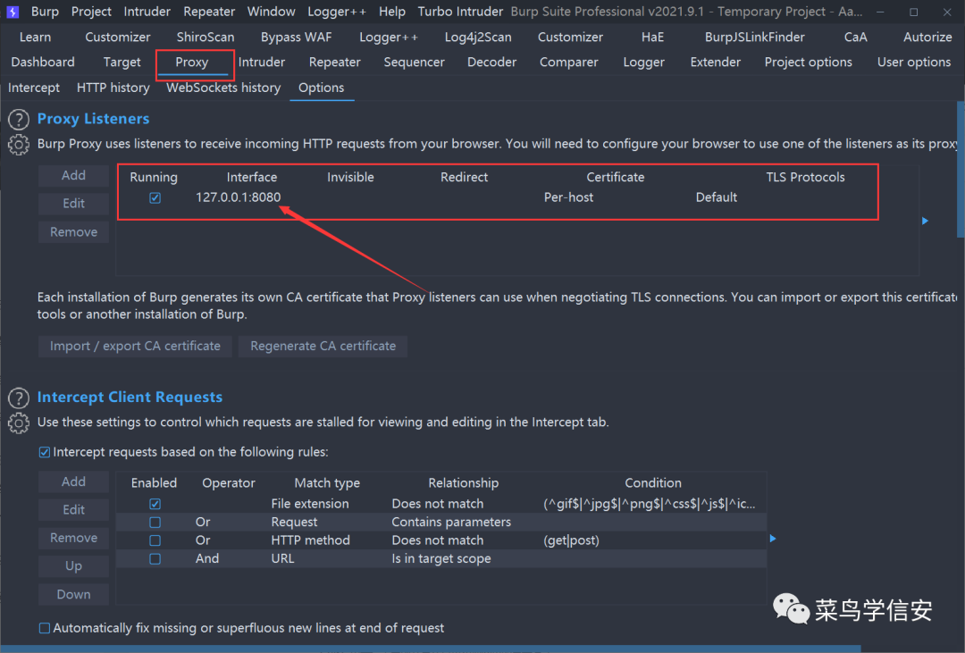Move intercept rule Down
This screenshot has width=965, height=653.
click(x=74, y=595)
